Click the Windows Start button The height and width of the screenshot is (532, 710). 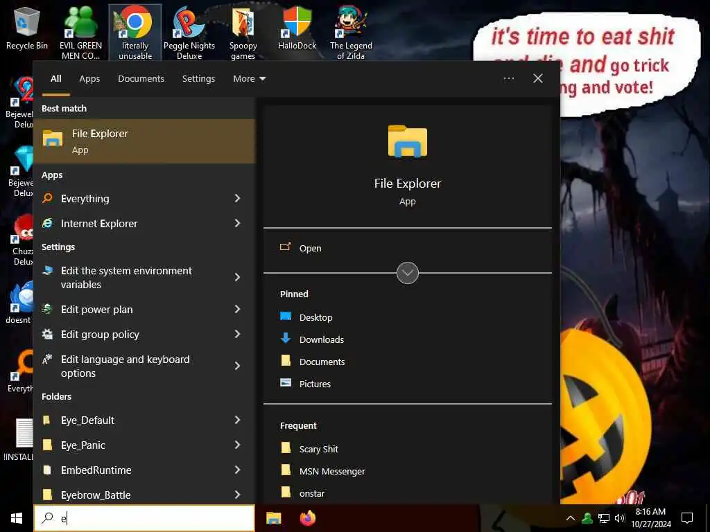coord(17,518)
